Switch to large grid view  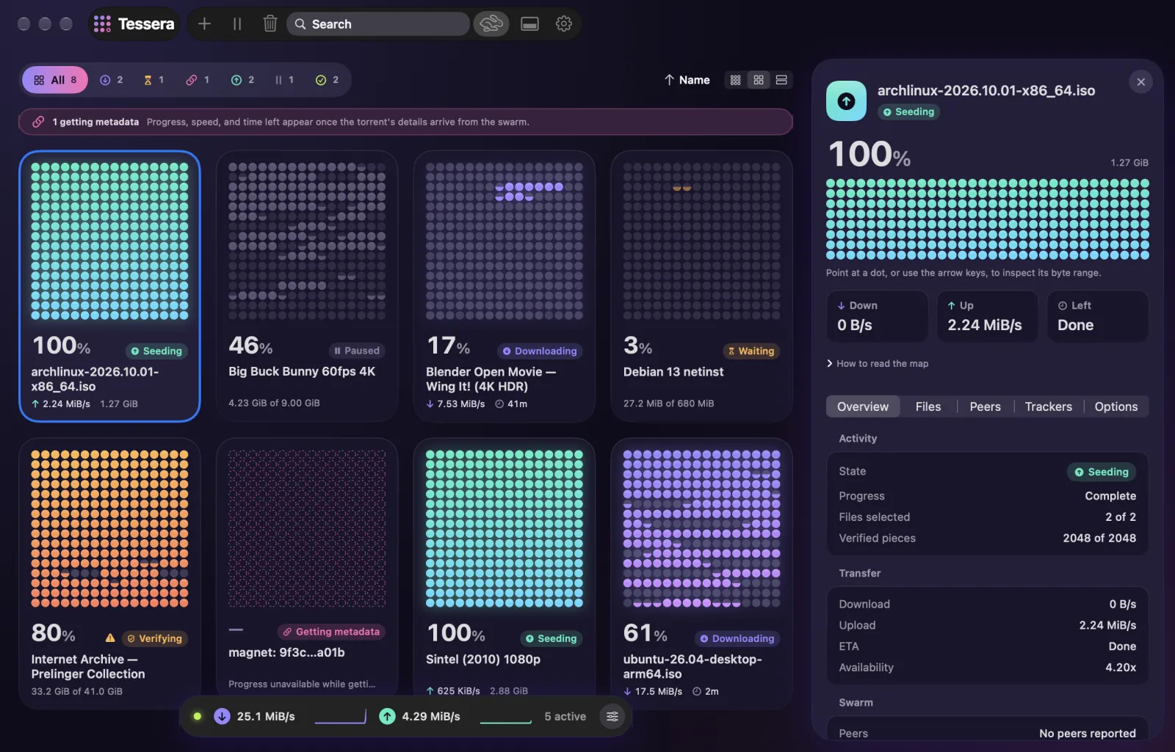tap(759, 80)
